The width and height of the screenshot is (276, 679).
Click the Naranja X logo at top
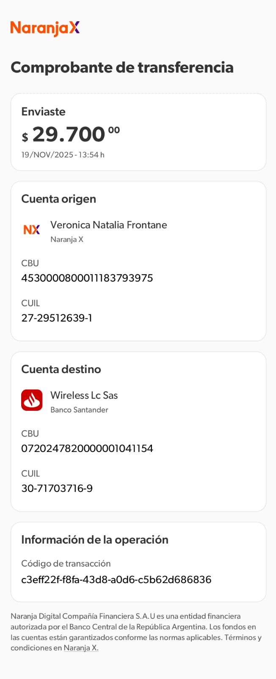coord(45,28)
